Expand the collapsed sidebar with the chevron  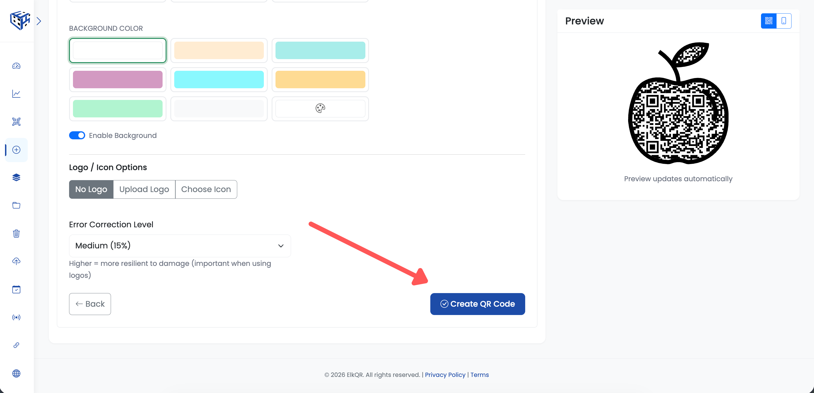[x=39, y=21]
